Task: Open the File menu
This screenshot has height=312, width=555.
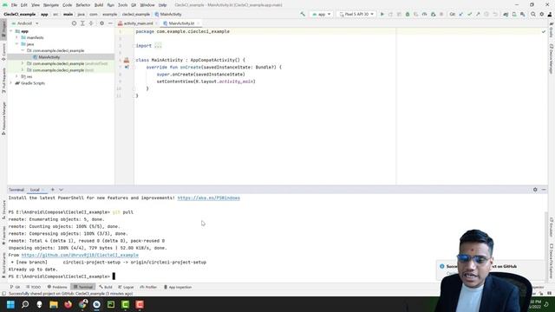Action: 14,5
